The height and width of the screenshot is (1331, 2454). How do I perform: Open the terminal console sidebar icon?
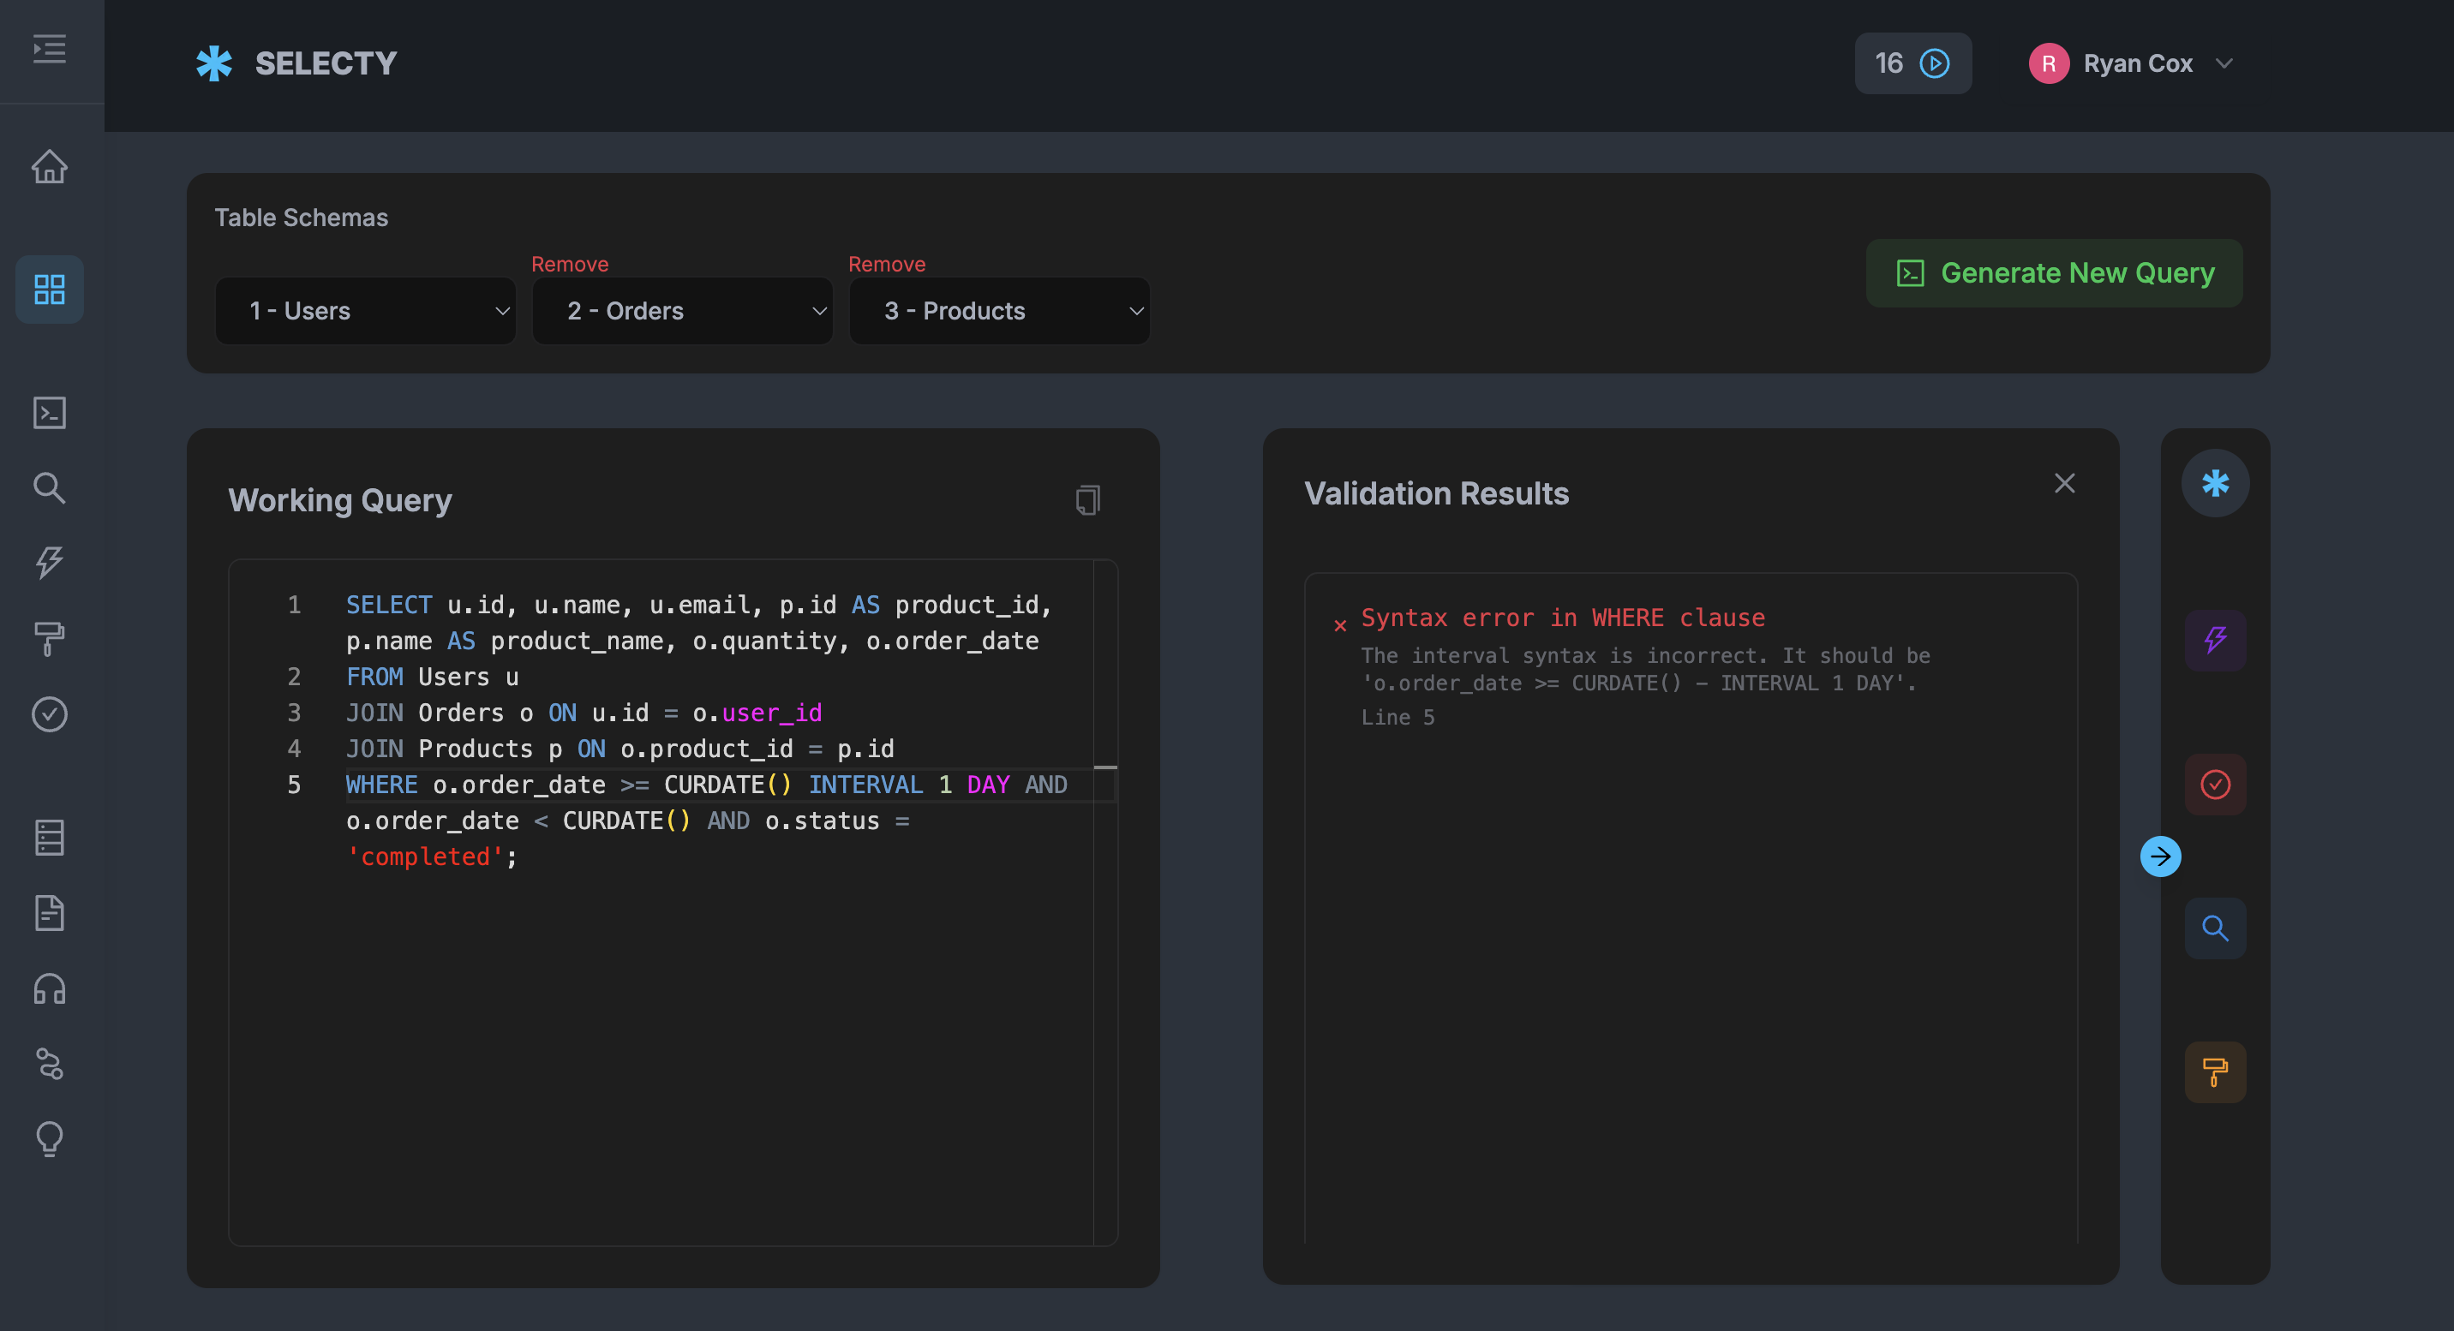click(x=50, y=412)
